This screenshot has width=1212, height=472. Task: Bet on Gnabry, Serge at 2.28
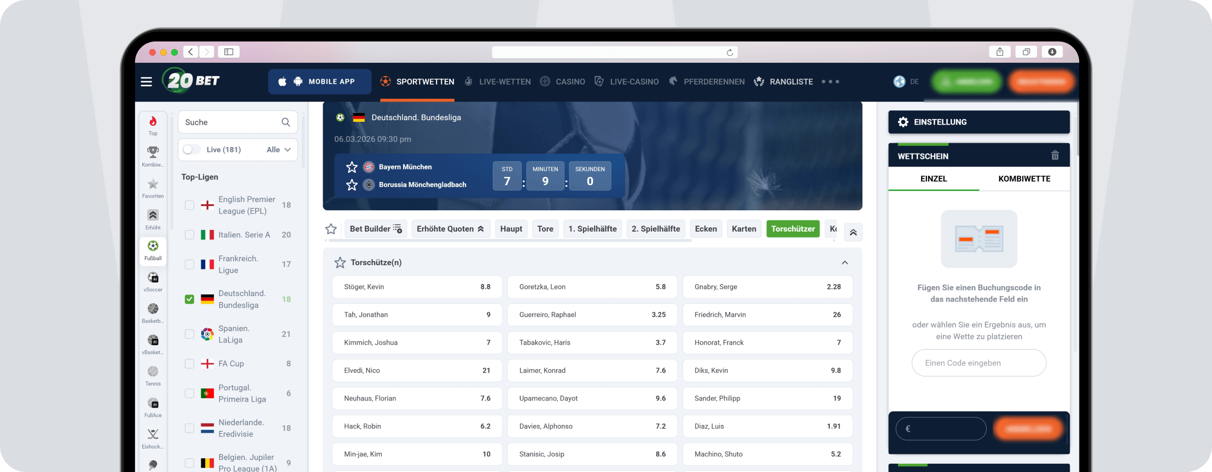coord(768,287)
